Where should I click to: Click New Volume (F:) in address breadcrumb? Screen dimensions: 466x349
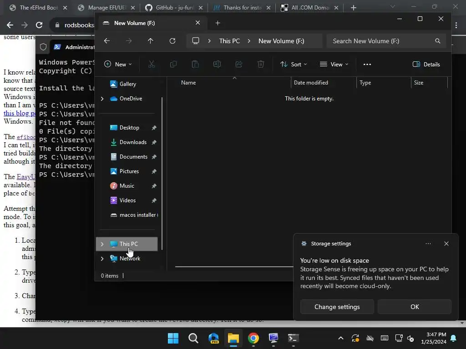(281, 41)
